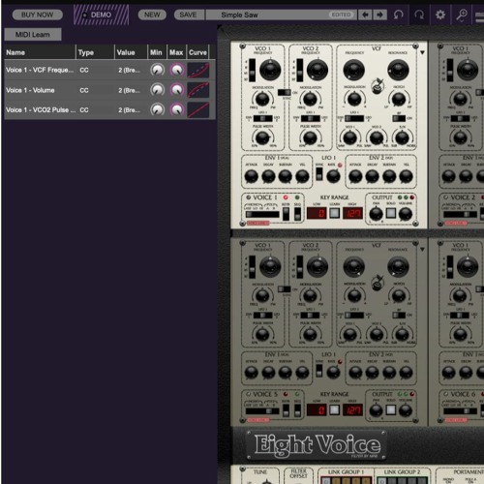The height and width of the screenshot is (484, 484).
Task: Toggle the Voice 1 Solo button
Action: coord(391,213)
